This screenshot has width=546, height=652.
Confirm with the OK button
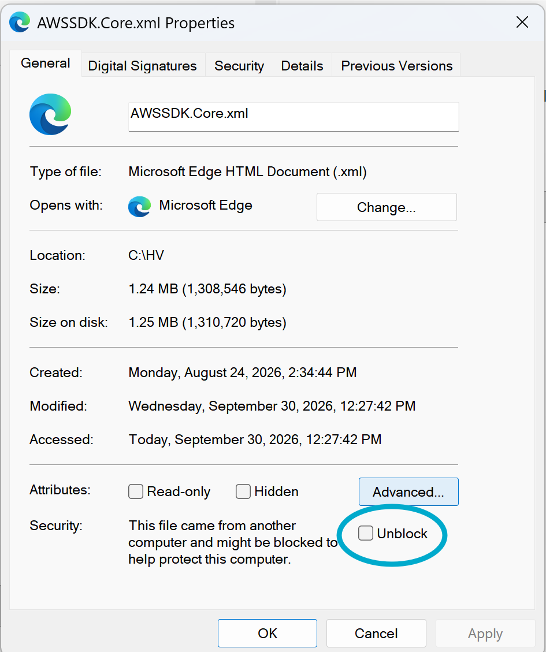pos(267,634)
